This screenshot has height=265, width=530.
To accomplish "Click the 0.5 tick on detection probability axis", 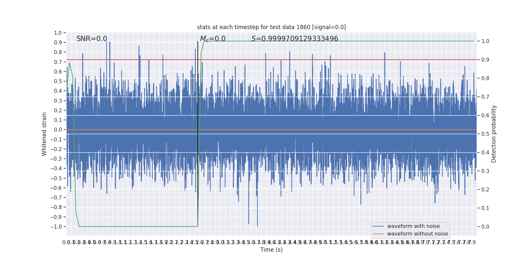I will coord(485,134).
